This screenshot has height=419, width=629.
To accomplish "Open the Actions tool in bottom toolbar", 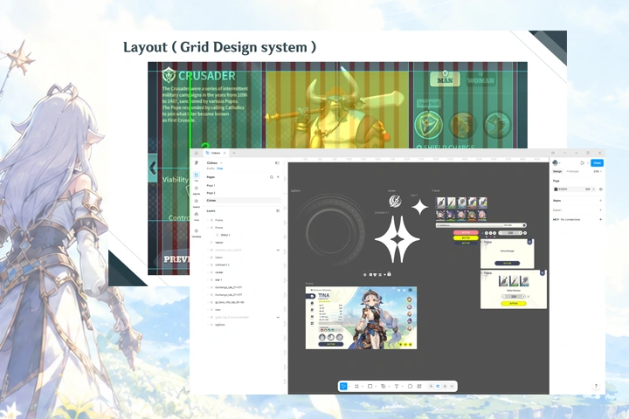I will pos(419,386).
